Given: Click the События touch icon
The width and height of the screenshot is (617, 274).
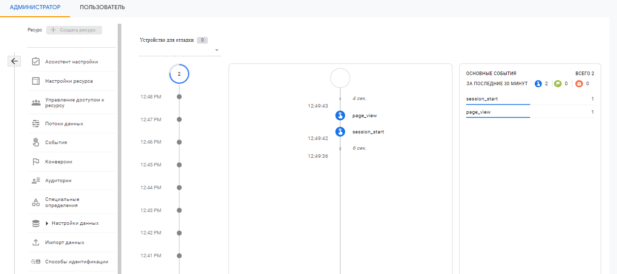Looking at the screenshot, I should (x=36, y=142).
